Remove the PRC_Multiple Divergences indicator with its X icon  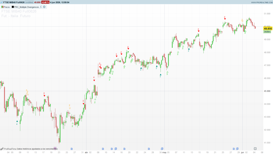coord(44,7)
